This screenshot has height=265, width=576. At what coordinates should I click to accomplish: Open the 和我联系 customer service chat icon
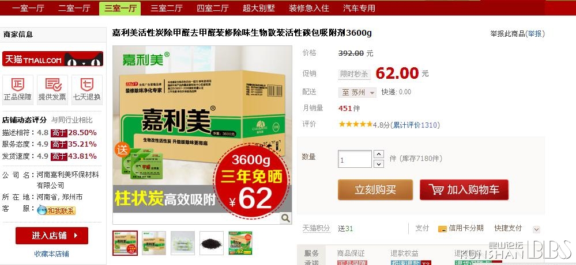(56, 210)
